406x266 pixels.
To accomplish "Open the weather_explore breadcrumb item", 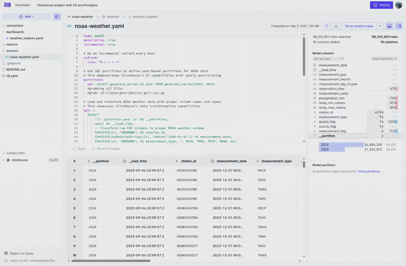I will [x=143, y=17].
